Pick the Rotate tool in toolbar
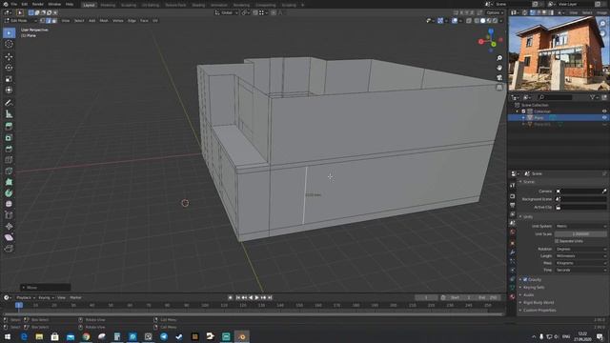Viewport: 610px width, 343px height. coord(9,68)
